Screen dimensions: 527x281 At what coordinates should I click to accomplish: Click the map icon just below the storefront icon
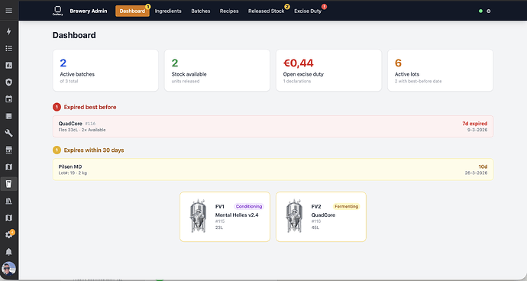[x=8, y=167]
